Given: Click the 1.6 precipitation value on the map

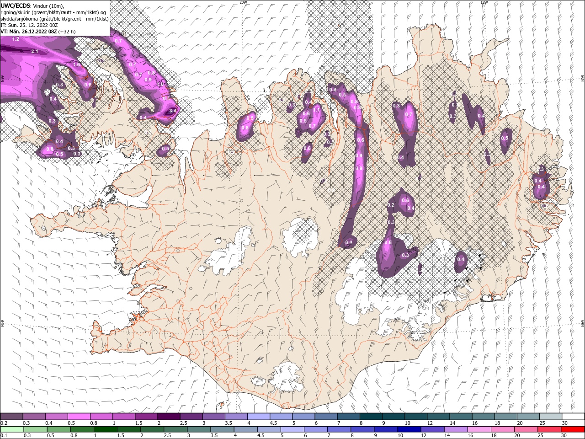Looking at the screenshot, I should pyautogui.click(x=76, y=65).
